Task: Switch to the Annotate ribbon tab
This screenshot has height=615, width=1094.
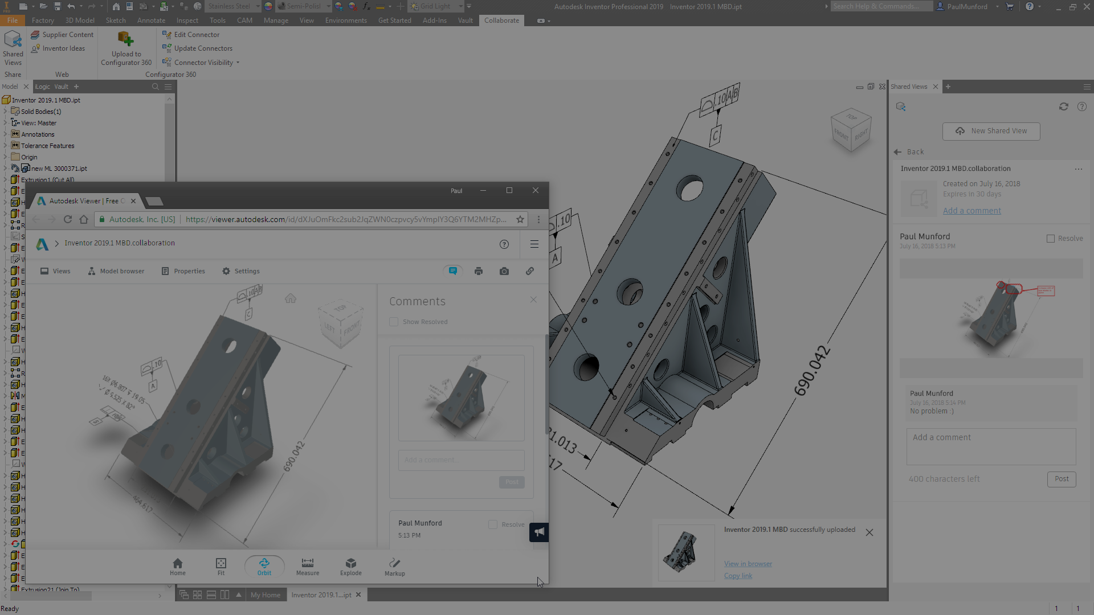Action: (151, 20)
